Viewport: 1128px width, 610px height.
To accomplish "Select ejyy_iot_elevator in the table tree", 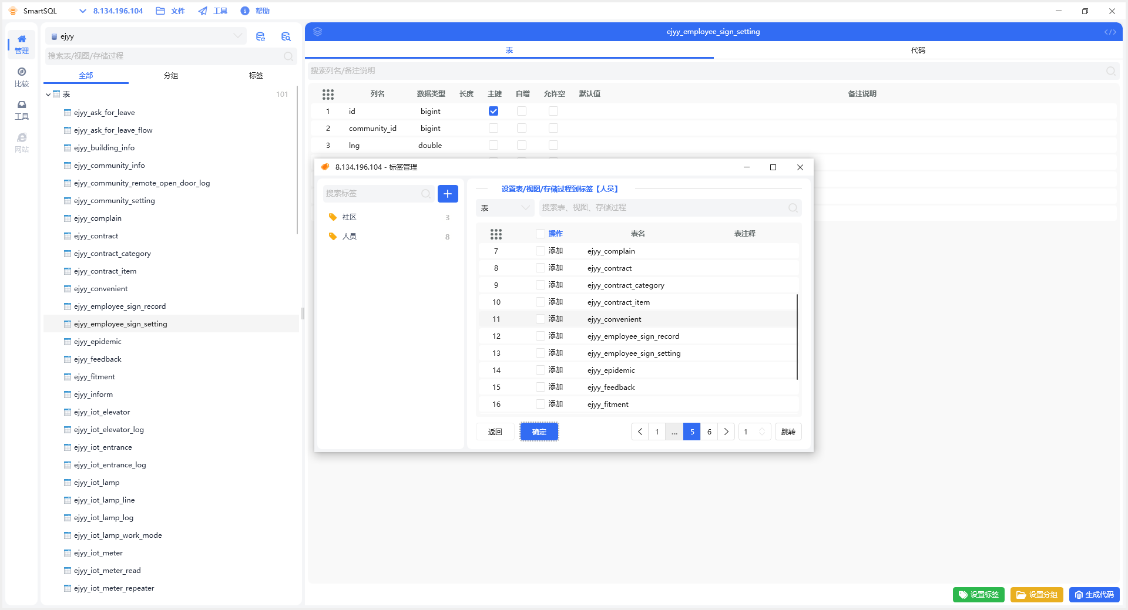I will (x=102, y=412).
